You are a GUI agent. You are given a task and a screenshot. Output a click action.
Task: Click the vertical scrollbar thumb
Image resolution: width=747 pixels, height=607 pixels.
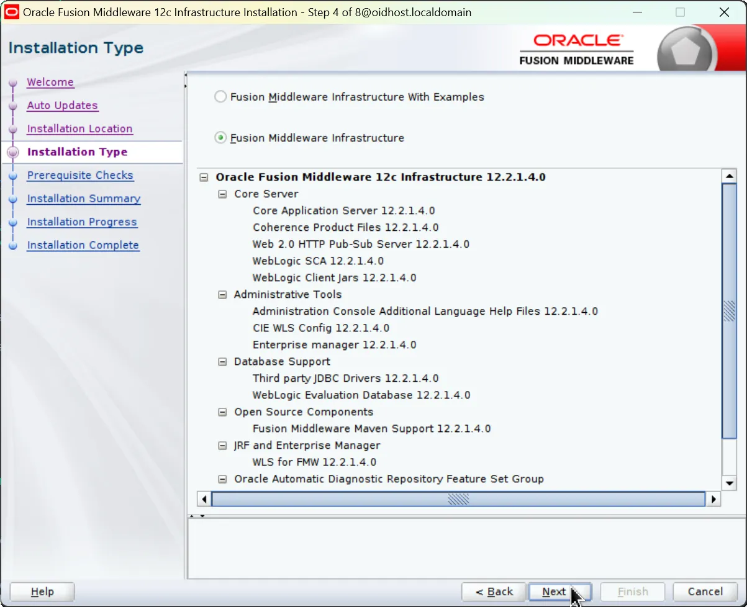coord(729,310)
